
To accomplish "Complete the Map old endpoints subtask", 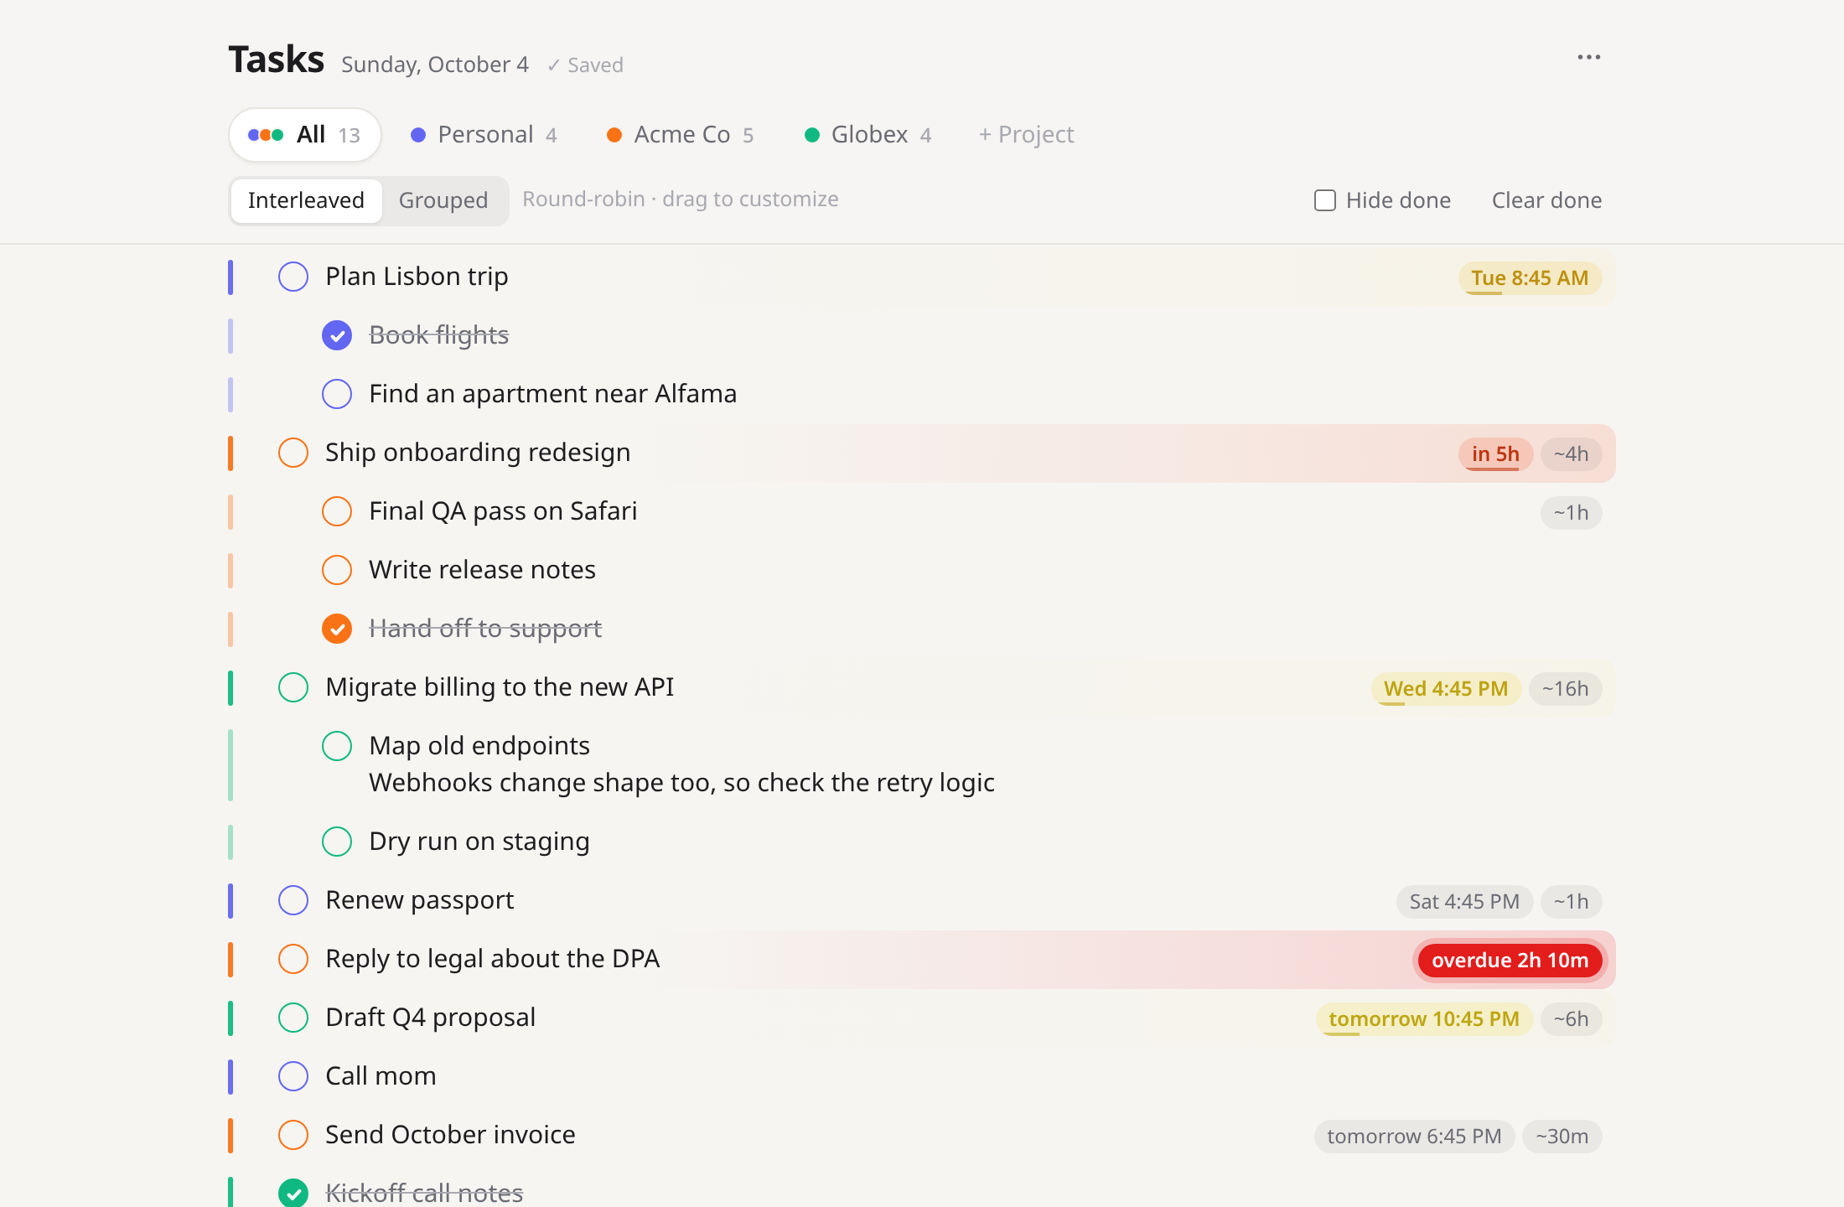I will pos(337,746).
